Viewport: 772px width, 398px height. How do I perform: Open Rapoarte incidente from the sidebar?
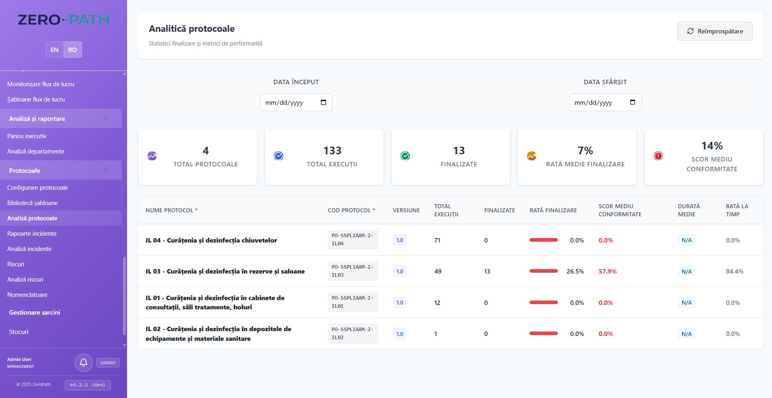[x=32, y=233]
